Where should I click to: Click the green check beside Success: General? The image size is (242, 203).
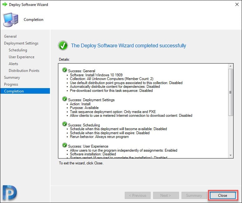coord(65,70)
